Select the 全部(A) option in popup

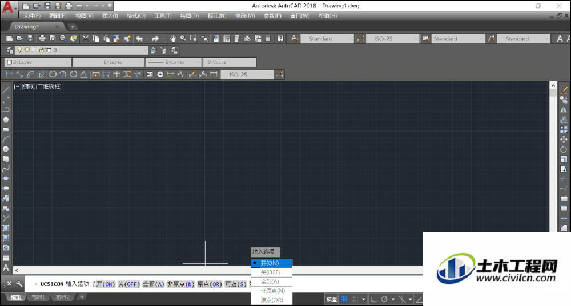(x=272, y=281)
